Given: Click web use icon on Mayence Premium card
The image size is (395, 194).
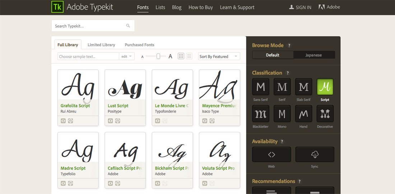Looking at the screenshot, I should (205, 121).
